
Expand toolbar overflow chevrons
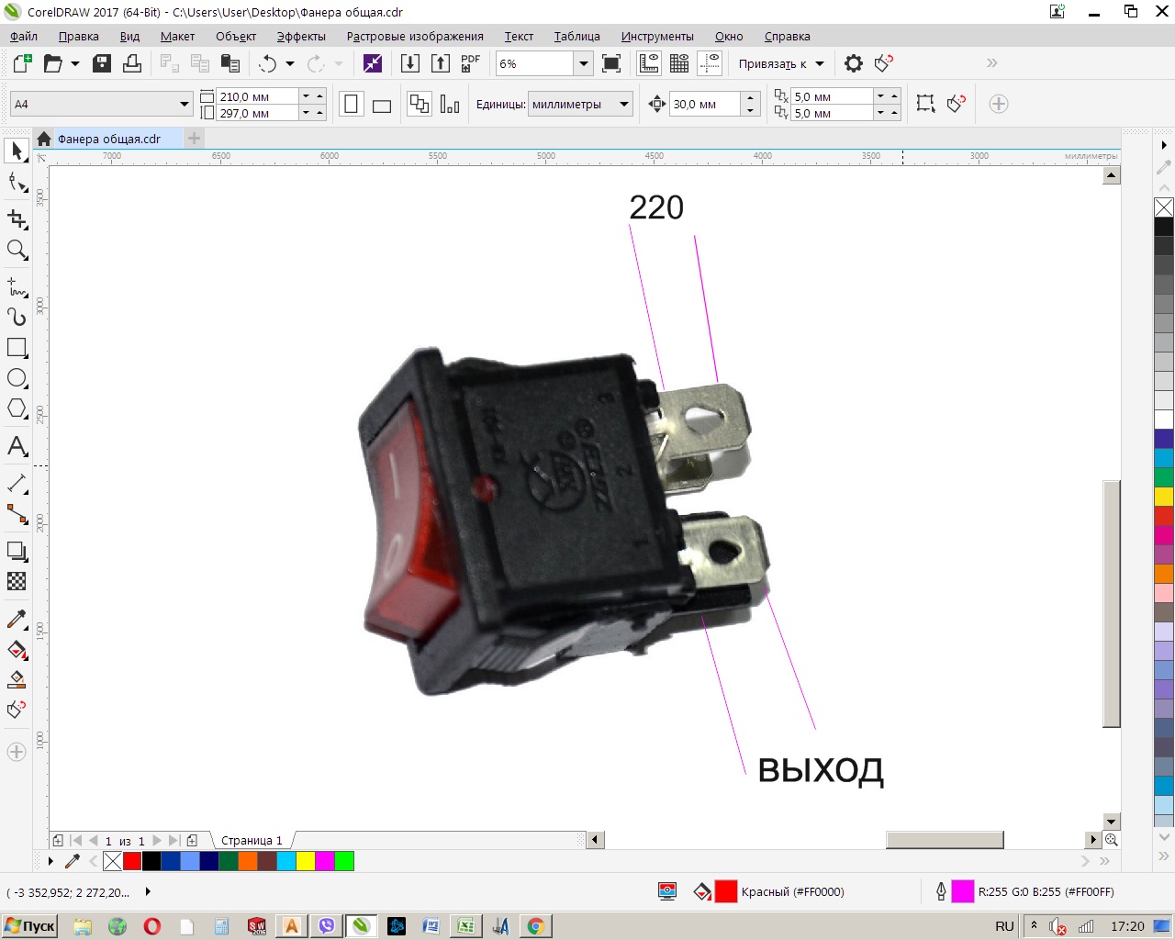click(991, 63)
